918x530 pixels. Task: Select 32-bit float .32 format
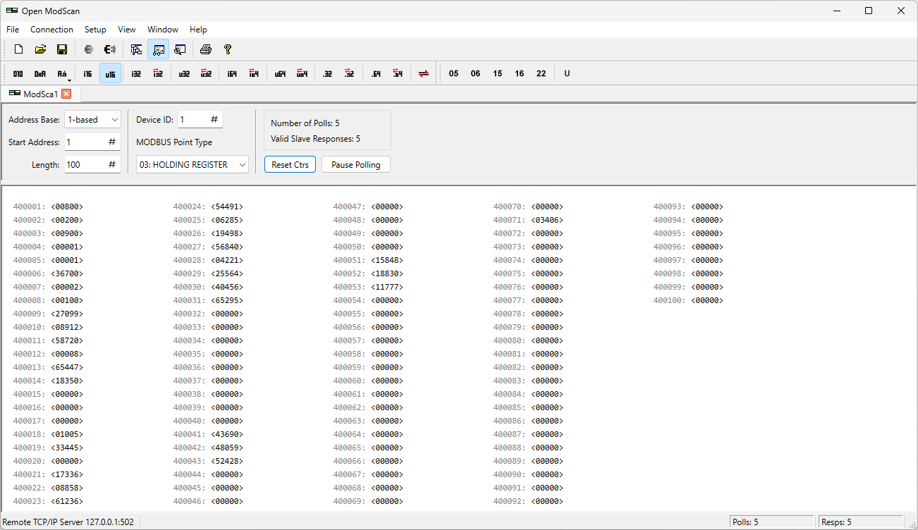pos(327,73)
